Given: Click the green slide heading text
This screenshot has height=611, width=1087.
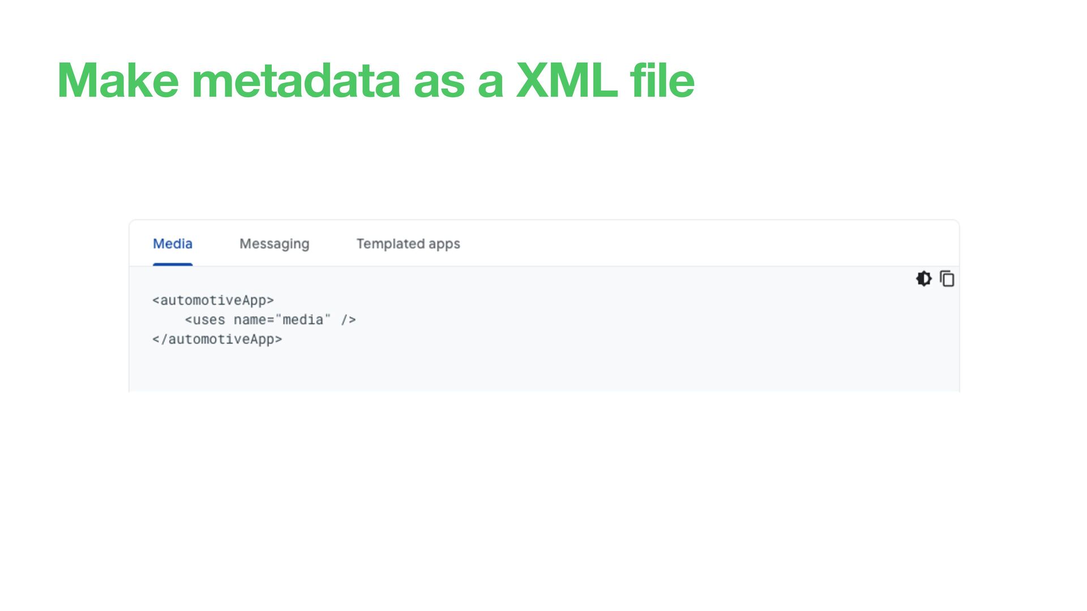Looking at the screenshot, I should click(376, 80).
